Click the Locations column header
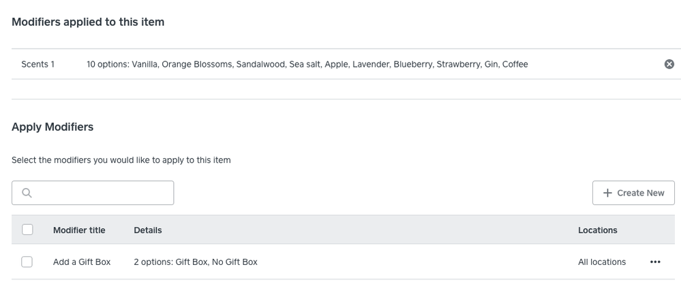Viewport: 681px width, 282px height. [598, 230]
